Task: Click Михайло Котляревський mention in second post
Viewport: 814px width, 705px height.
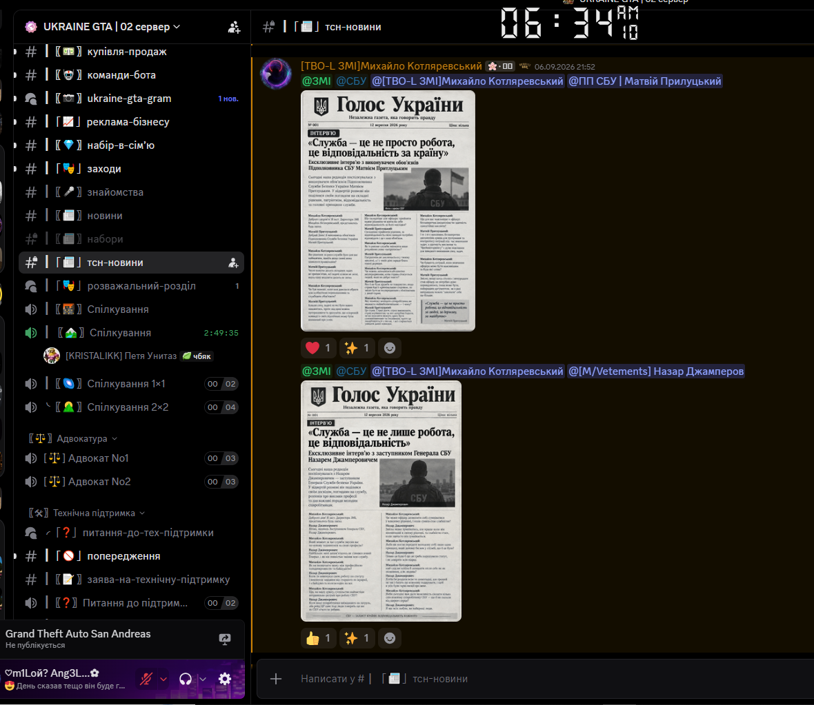Action: pos(467,371)
